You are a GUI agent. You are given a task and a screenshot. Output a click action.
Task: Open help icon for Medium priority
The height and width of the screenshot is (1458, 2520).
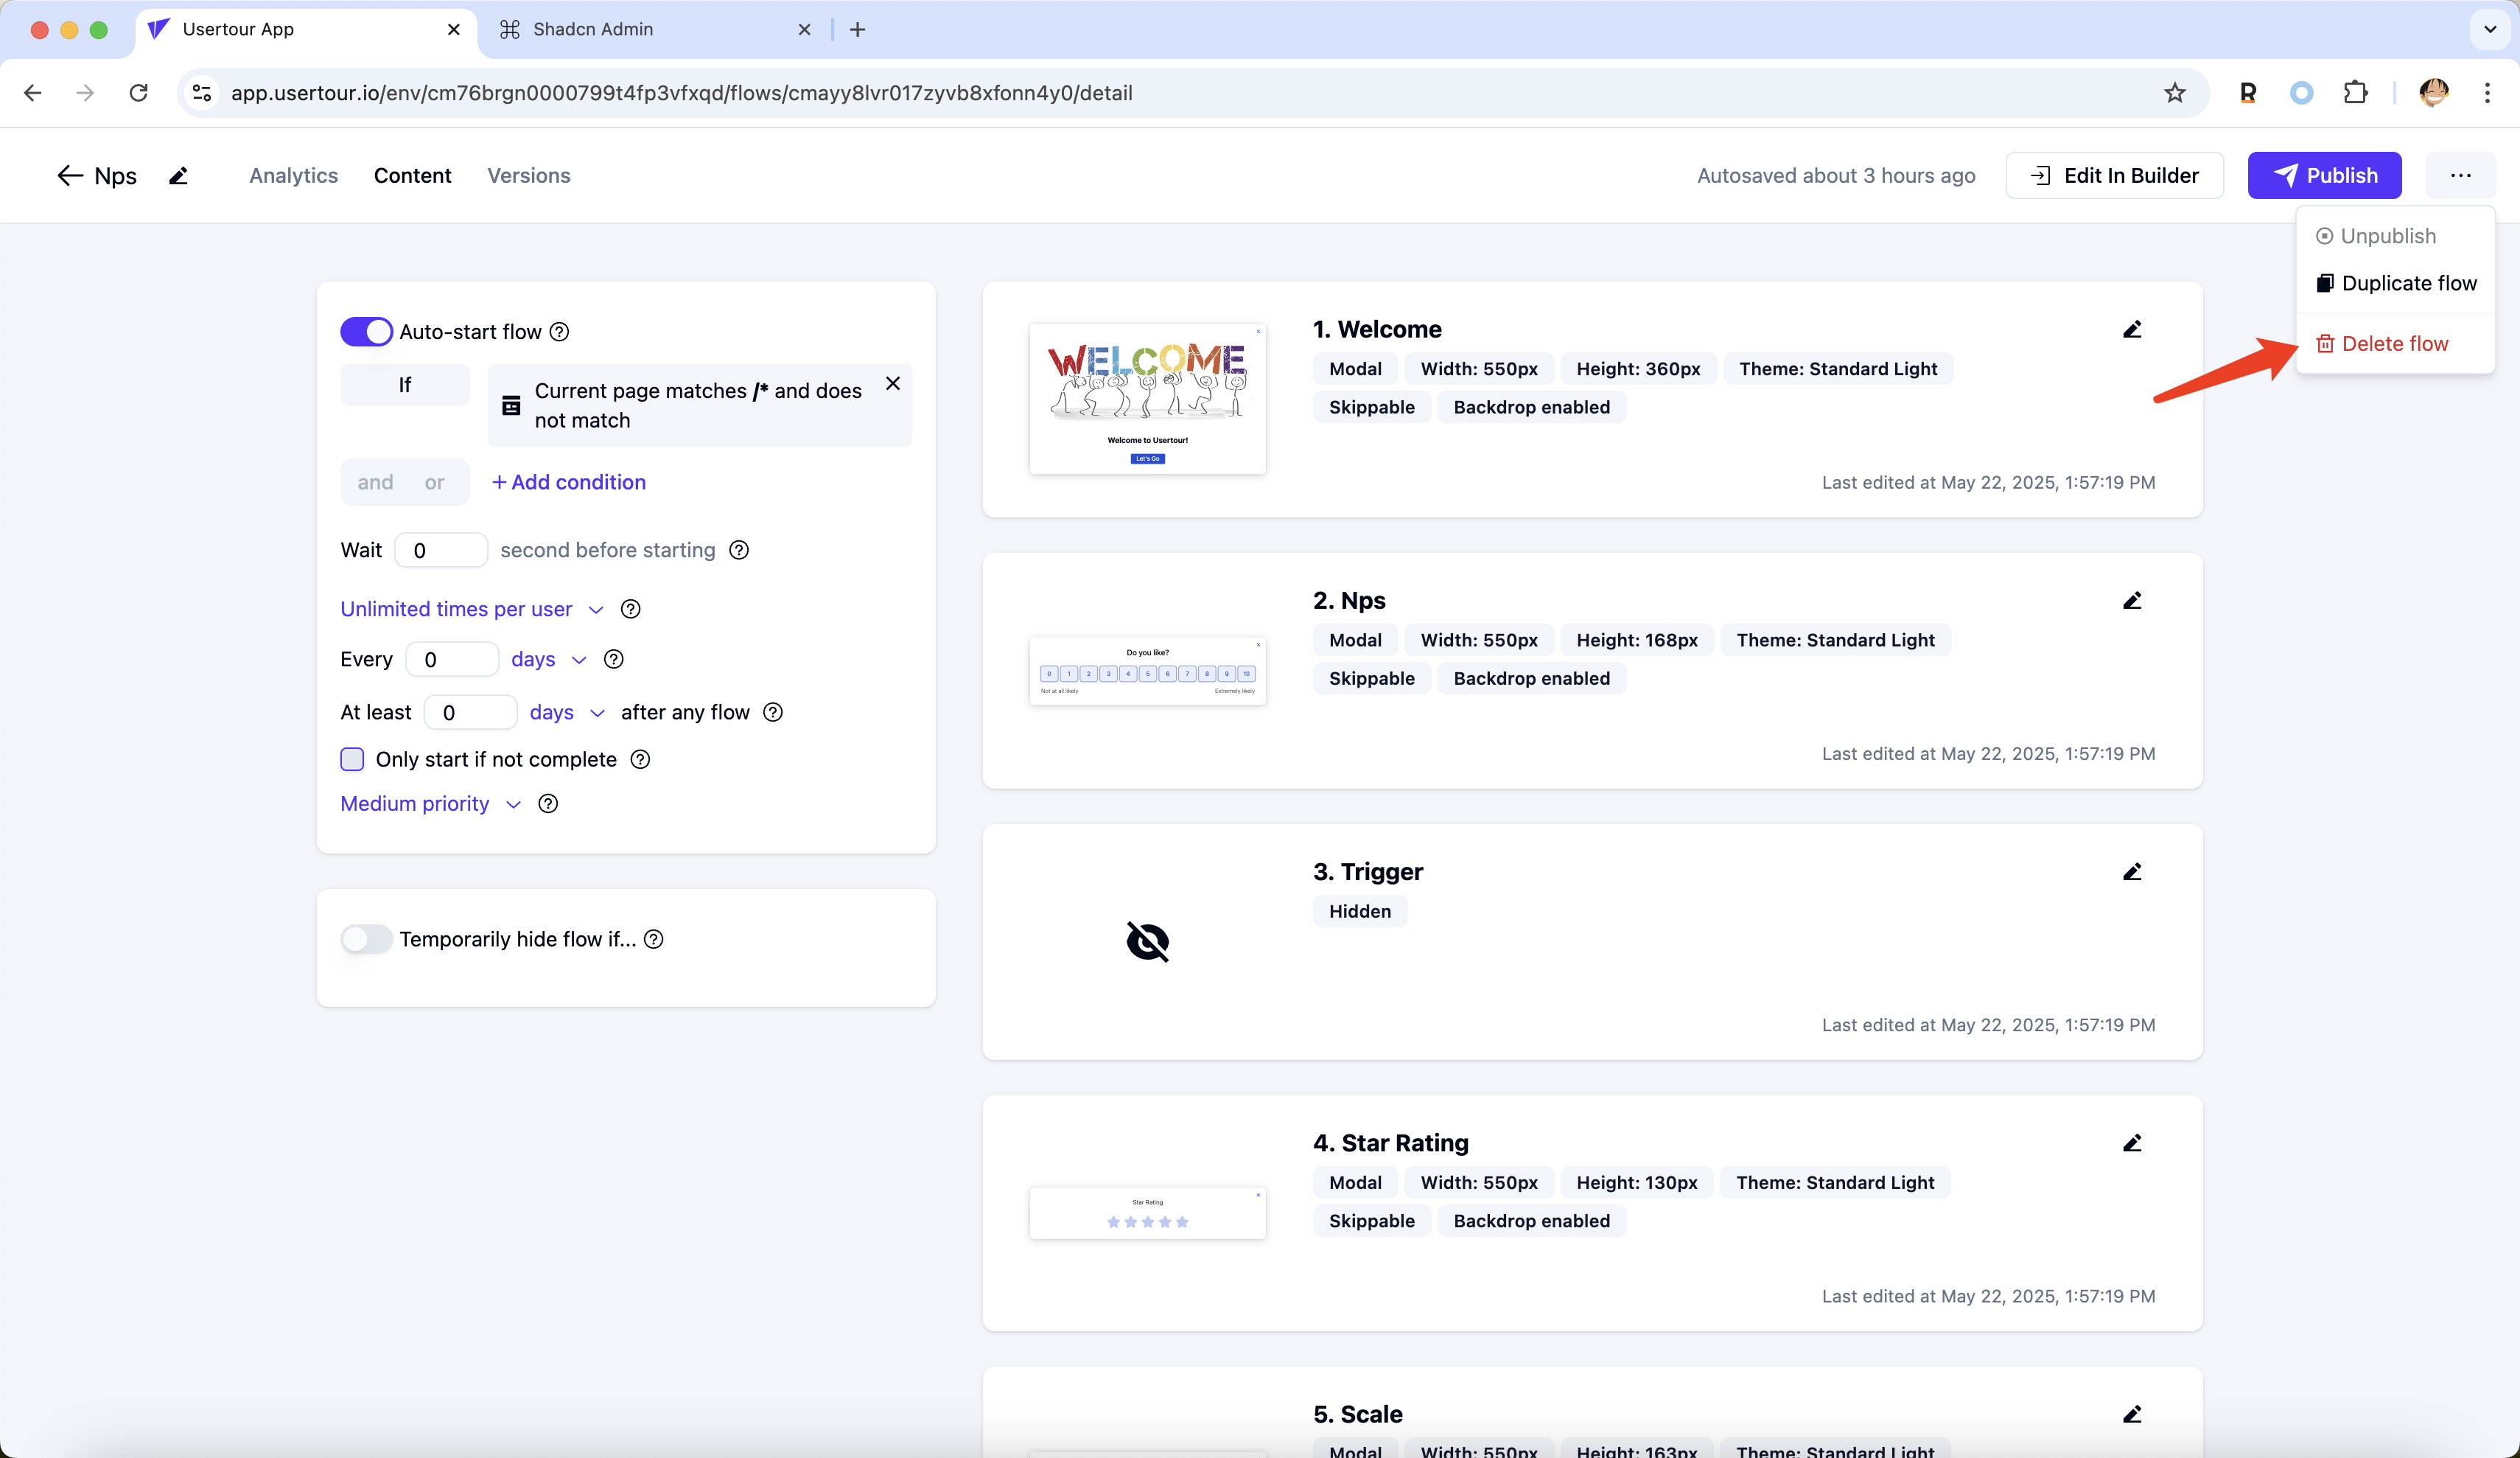[x=548, y=803]
